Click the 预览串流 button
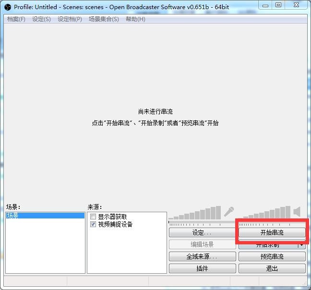The width and height of the screenshot is (311, 290). click(x=272, y=256)
